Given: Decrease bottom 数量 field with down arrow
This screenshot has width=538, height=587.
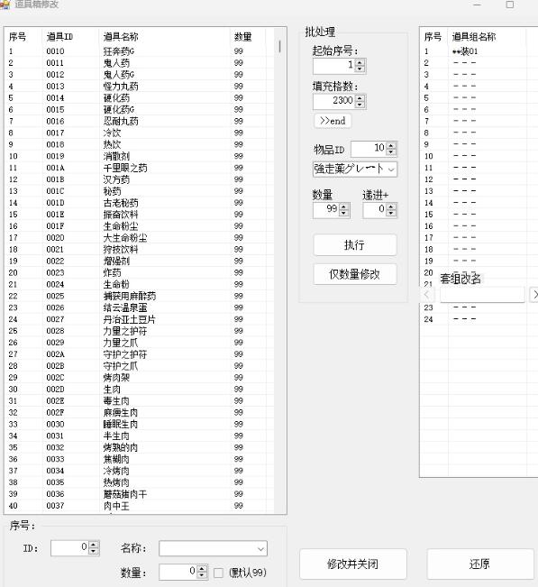Looking at the screenshot, I should point(202,575).
